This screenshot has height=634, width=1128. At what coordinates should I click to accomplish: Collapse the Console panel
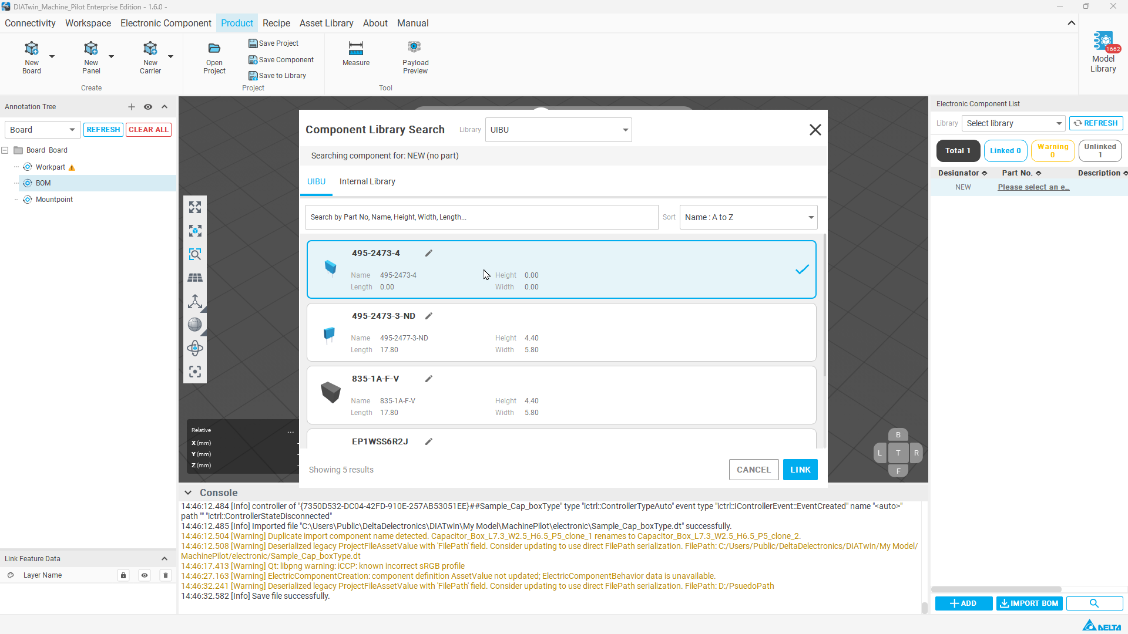(x=188, y=493)
